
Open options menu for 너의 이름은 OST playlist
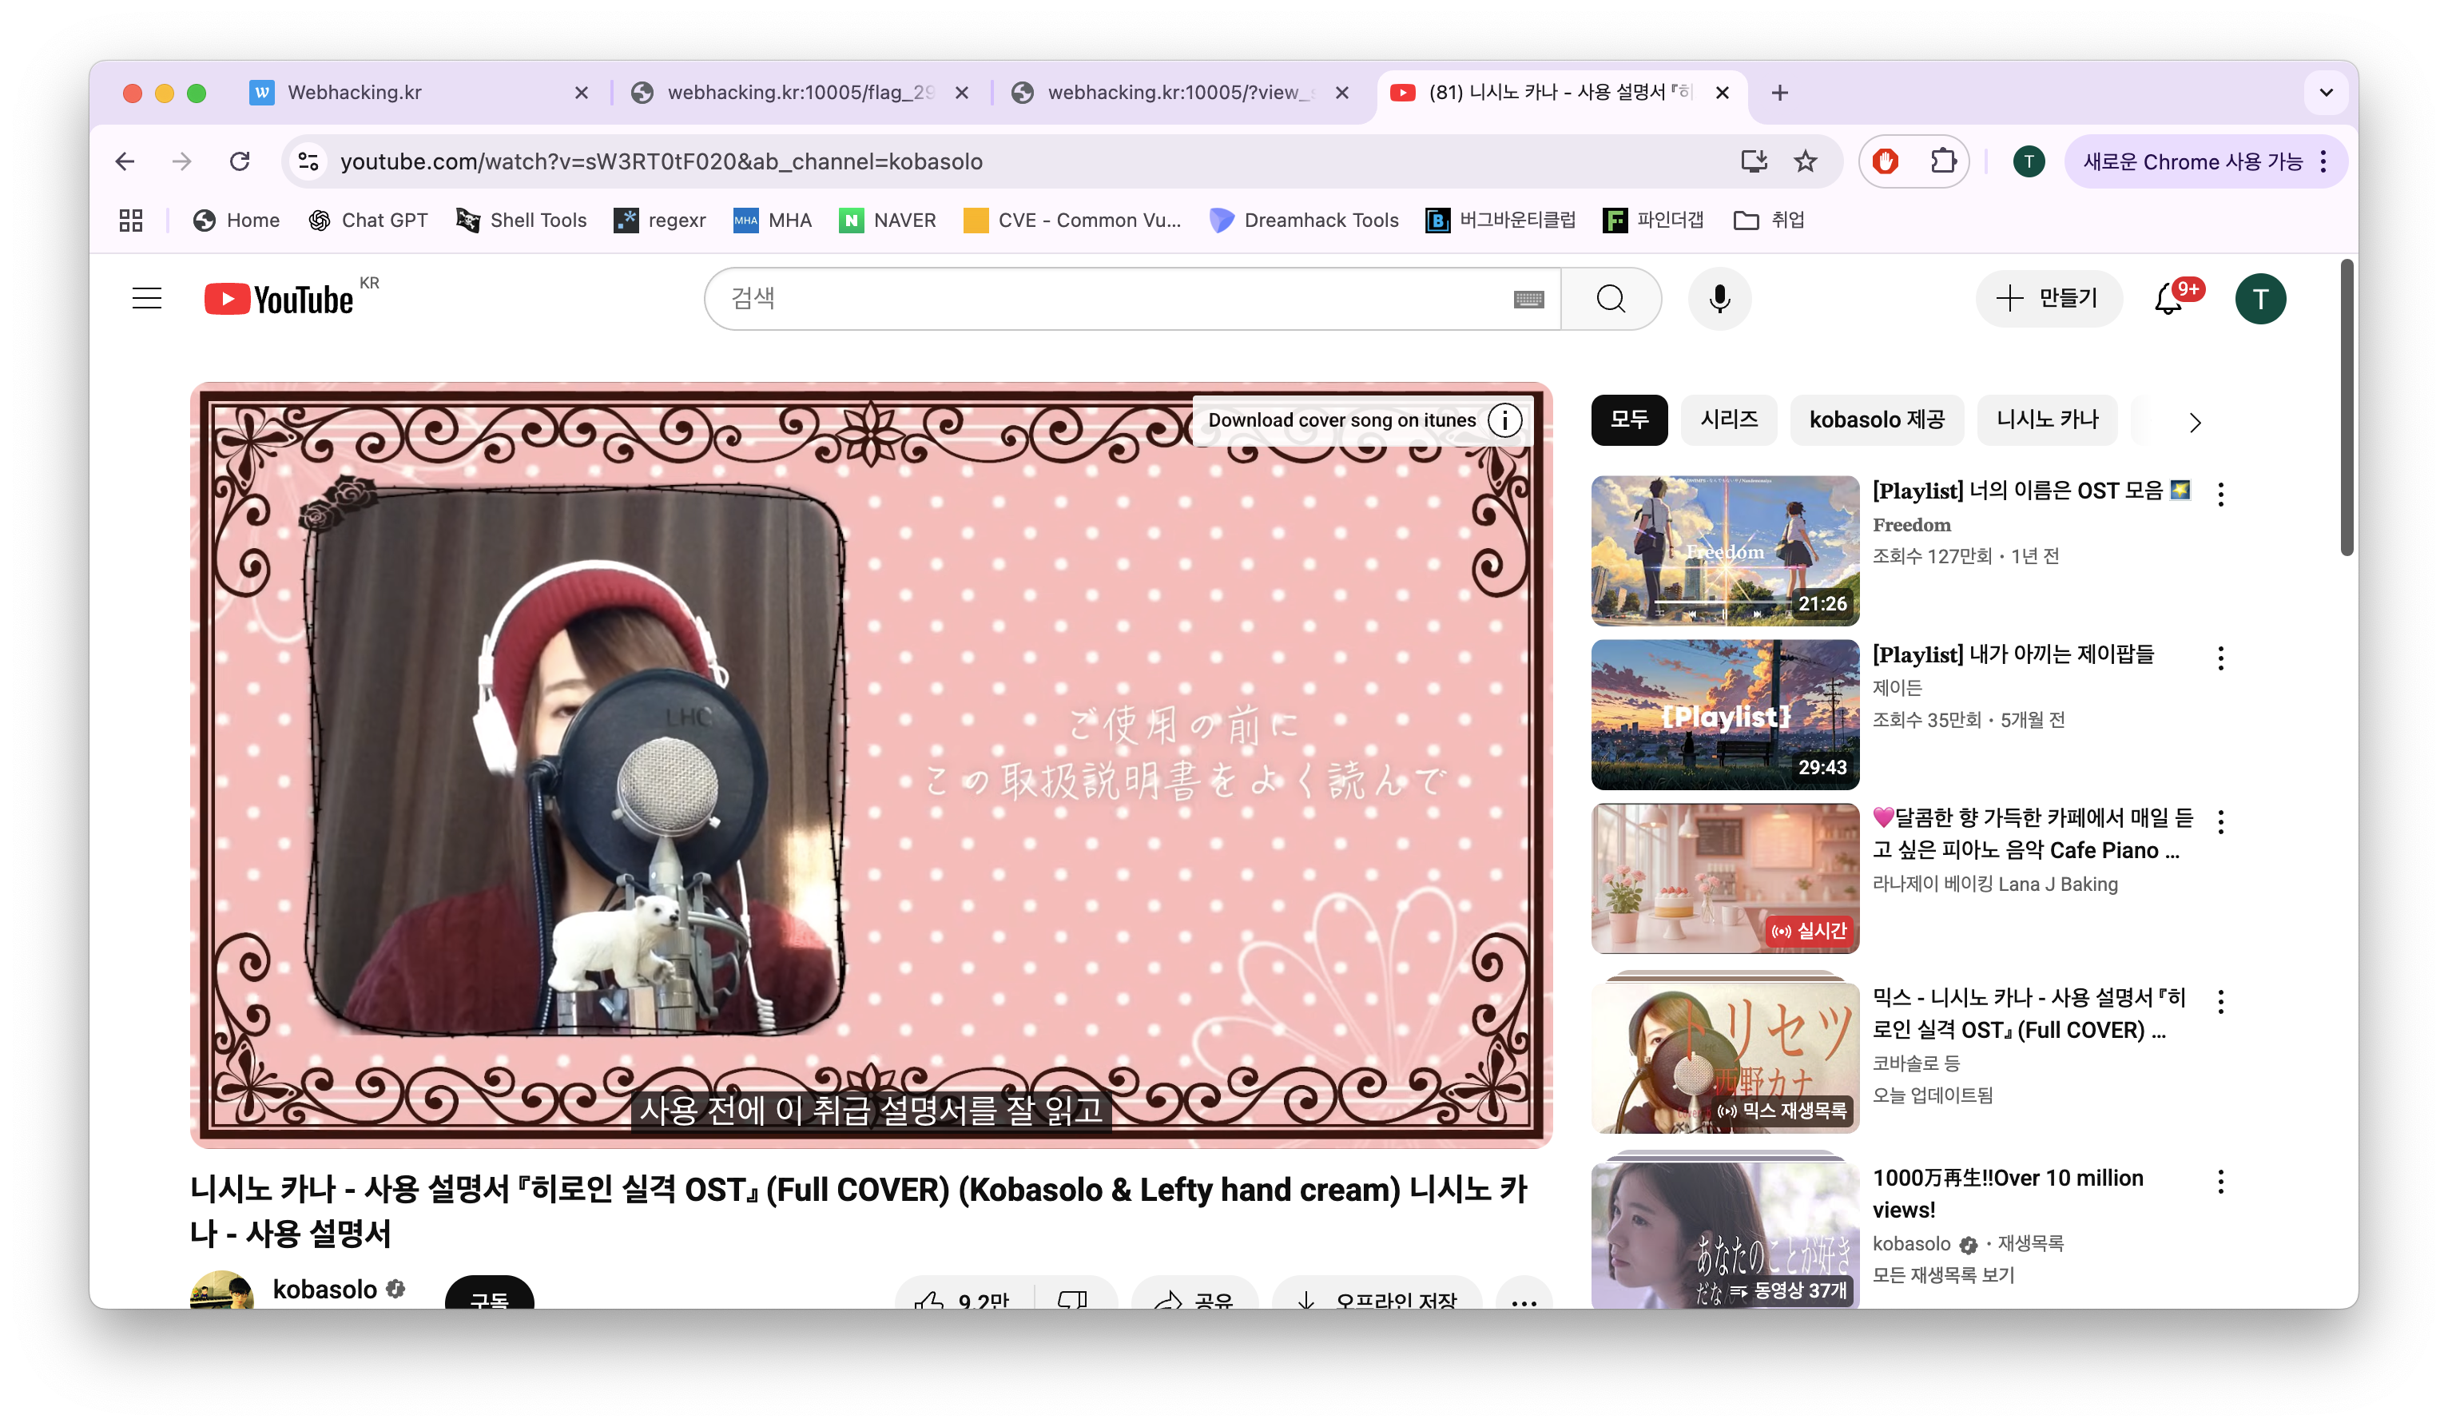(x=2220, y=494)
